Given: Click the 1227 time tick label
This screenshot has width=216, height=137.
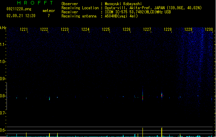Looking at the screenshot, I should point(147,29).
